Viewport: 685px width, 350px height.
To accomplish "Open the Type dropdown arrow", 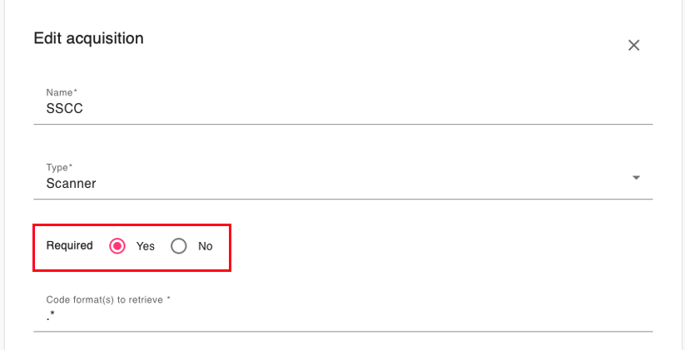I will [x=636, y=178].
